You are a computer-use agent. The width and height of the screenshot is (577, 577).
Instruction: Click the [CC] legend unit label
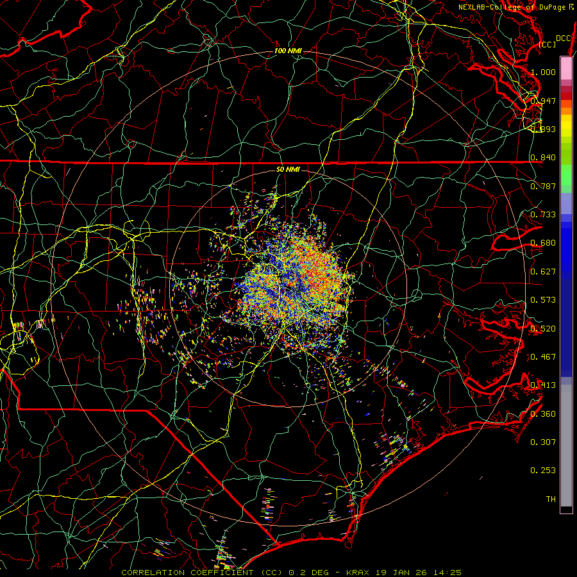[x=548, y=44]
